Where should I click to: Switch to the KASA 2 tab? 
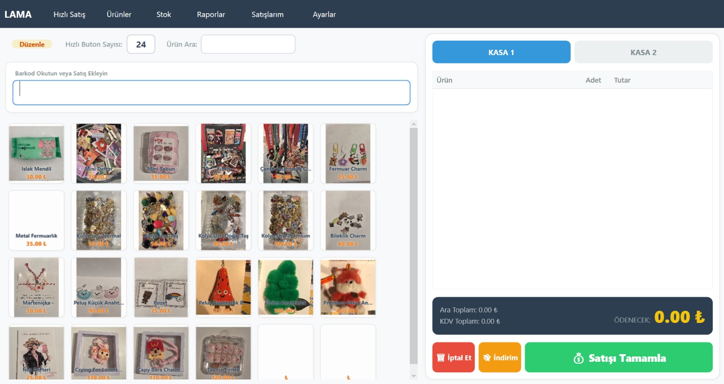(643, 52)
